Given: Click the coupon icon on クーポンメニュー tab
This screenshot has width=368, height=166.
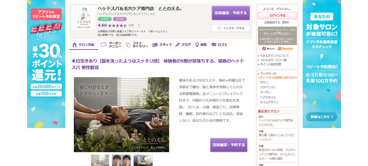Looking at the screenshot, I should click(x=103, y=45).
